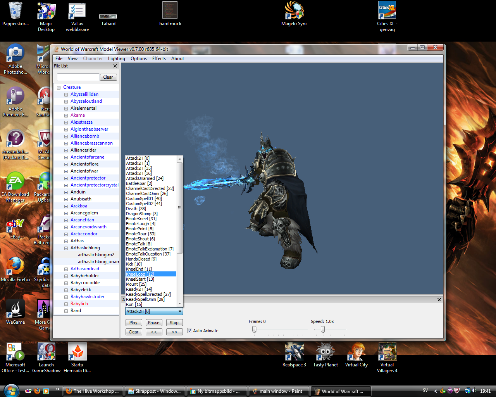Viewport: 496px width, 397px height.
Task: Select KneelLoop [12] animation
Action: (151, 274)
